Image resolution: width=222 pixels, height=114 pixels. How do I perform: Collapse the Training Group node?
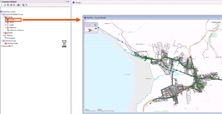pos(2,41)
